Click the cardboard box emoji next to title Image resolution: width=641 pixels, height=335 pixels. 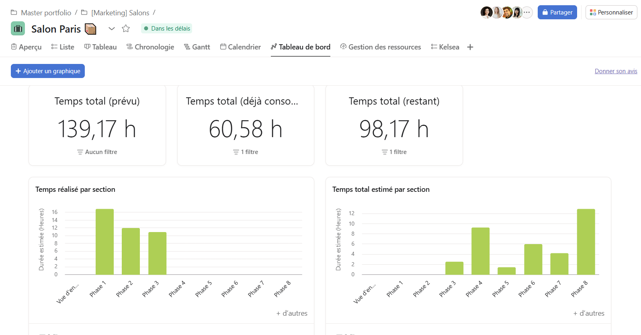tap(91, 29)
